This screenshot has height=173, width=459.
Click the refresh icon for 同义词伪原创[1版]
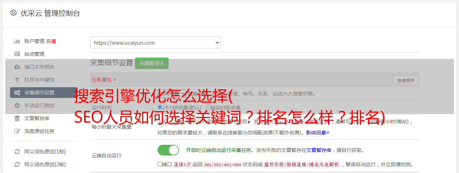(x=17, y=152)
